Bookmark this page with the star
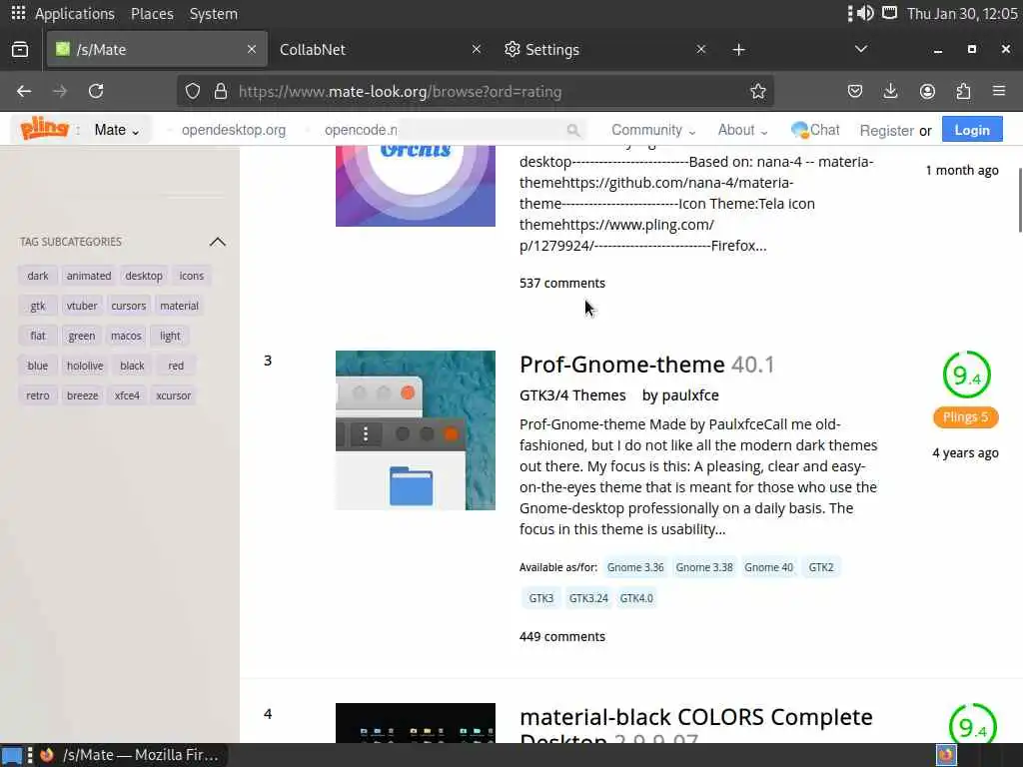This screenshot has height=767, width=1023. pos(757,91)
